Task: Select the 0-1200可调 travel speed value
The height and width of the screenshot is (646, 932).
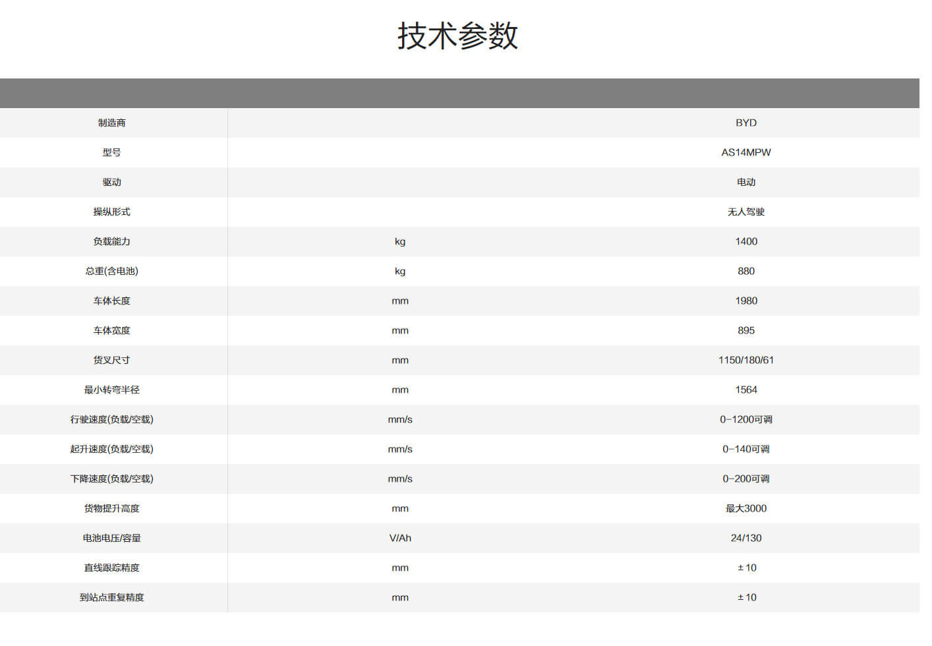Action: [745, 419]
